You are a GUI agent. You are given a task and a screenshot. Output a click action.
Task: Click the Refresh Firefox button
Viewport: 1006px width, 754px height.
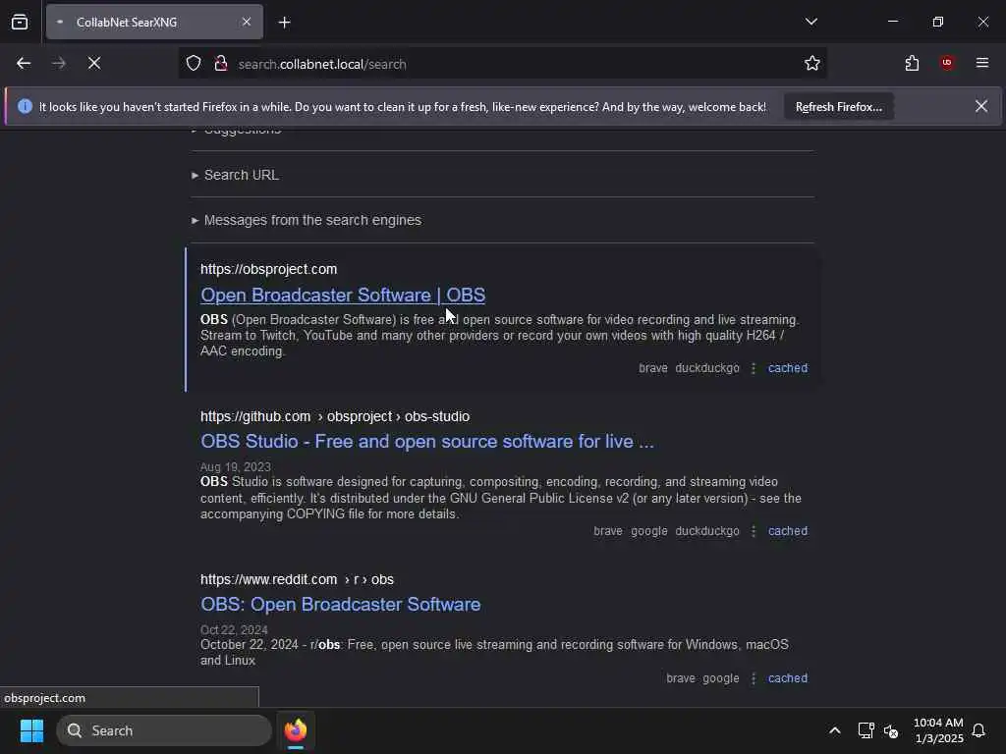pyautogui.click(x=839, y=107)
